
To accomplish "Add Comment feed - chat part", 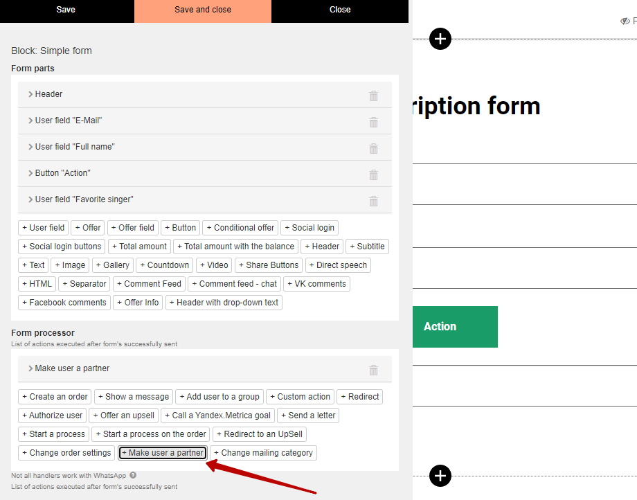I will pos(235,284).
